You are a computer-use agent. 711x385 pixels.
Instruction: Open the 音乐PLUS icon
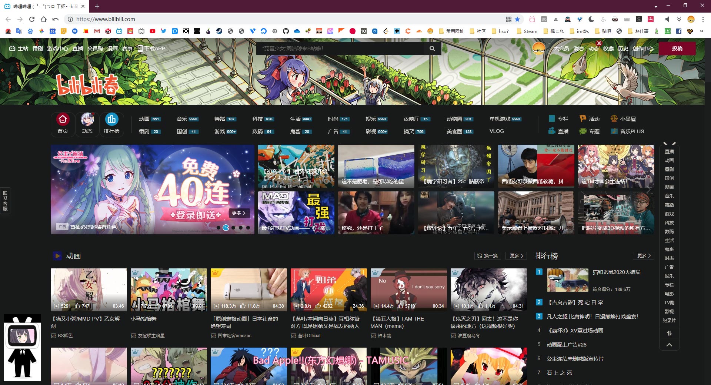pyautogui.click(x=614, y=131)
